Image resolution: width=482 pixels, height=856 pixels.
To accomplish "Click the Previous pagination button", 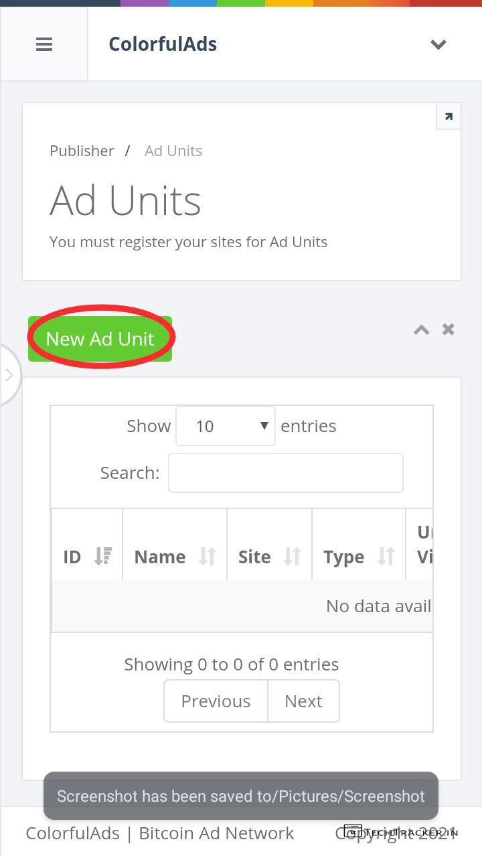I will 216,701.
